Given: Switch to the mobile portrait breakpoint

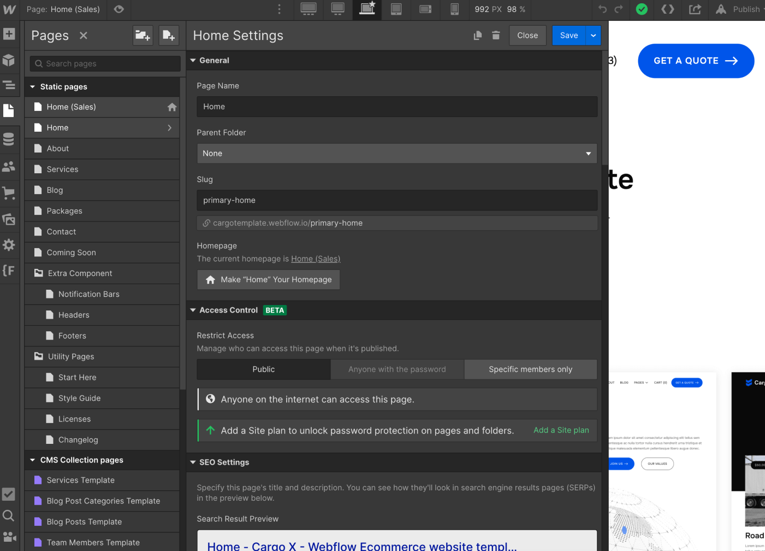Looking at the screenshot, I should pos(454,9).
